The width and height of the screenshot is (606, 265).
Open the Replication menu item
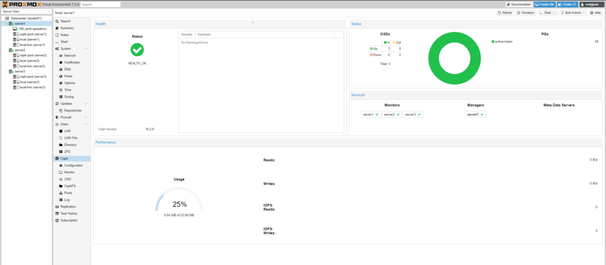click(x=72, y=206)
